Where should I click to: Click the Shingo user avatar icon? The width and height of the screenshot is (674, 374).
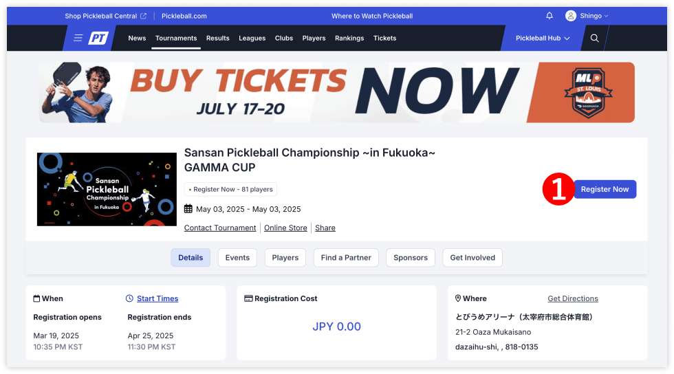click(570, 16)
